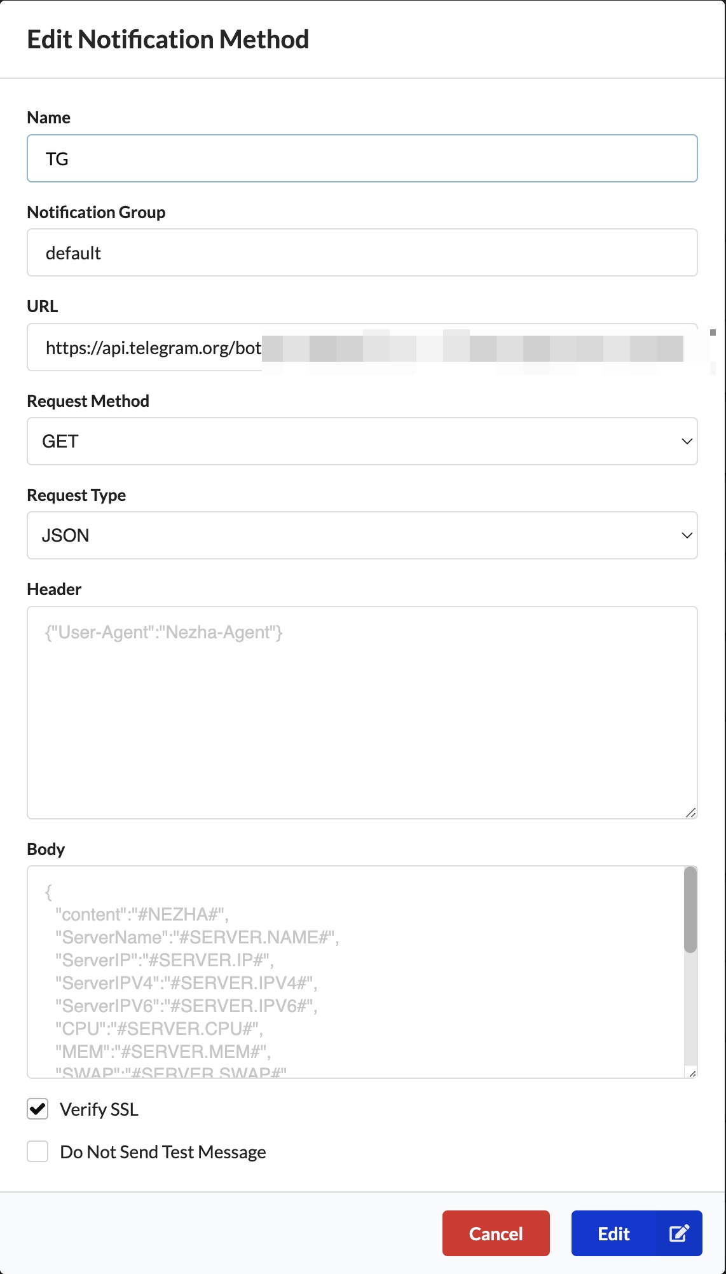Focus the Header textarea

[362, 712]
